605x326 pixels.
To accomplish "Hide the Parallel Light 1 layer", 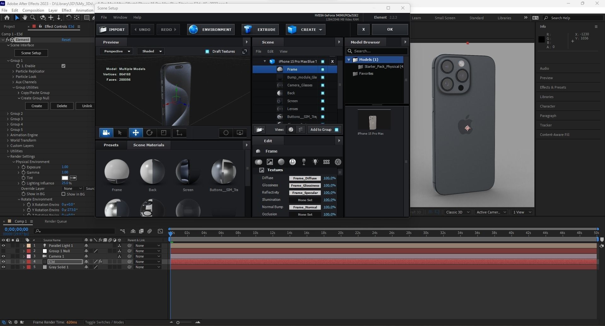I will 3,246.
